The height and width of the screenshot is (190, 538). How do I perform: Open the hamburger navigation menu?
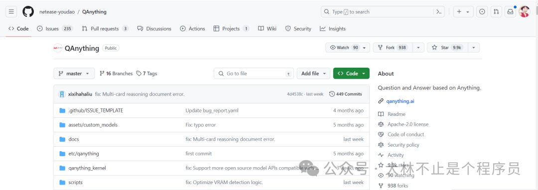[x=11, y=11]
